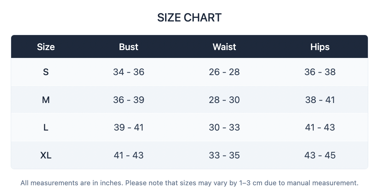
Task: Click the XL size row label
Action: tap(46, 155)
